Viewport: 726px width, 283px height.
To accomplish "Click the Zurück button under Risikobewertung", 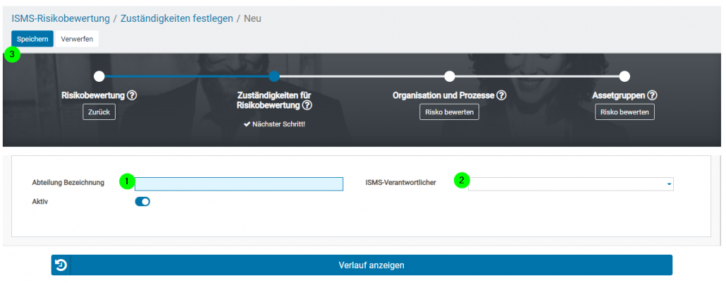I will [99, 112].
